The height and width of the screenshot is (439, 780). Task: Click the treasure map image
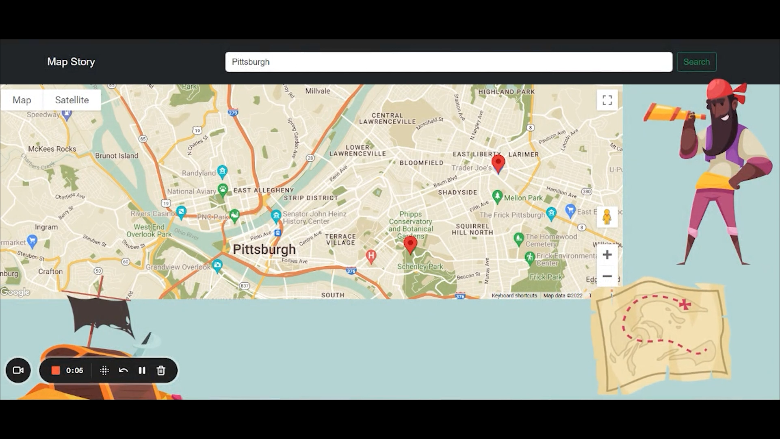(x=660, y=335)
